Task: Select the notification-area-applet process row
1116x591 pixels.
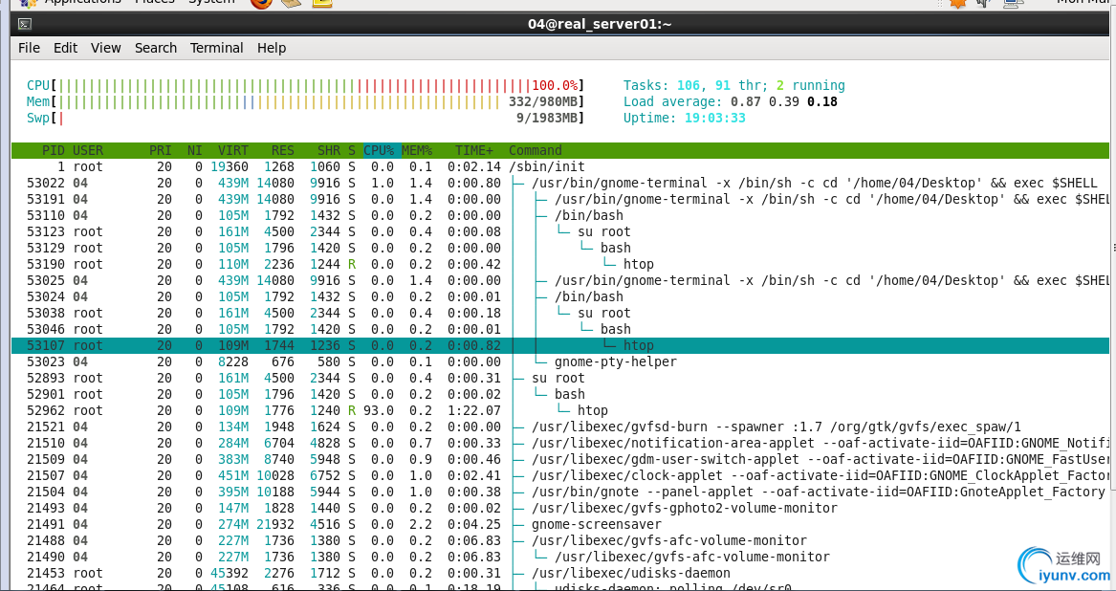Action: click(x=560, y=443)
